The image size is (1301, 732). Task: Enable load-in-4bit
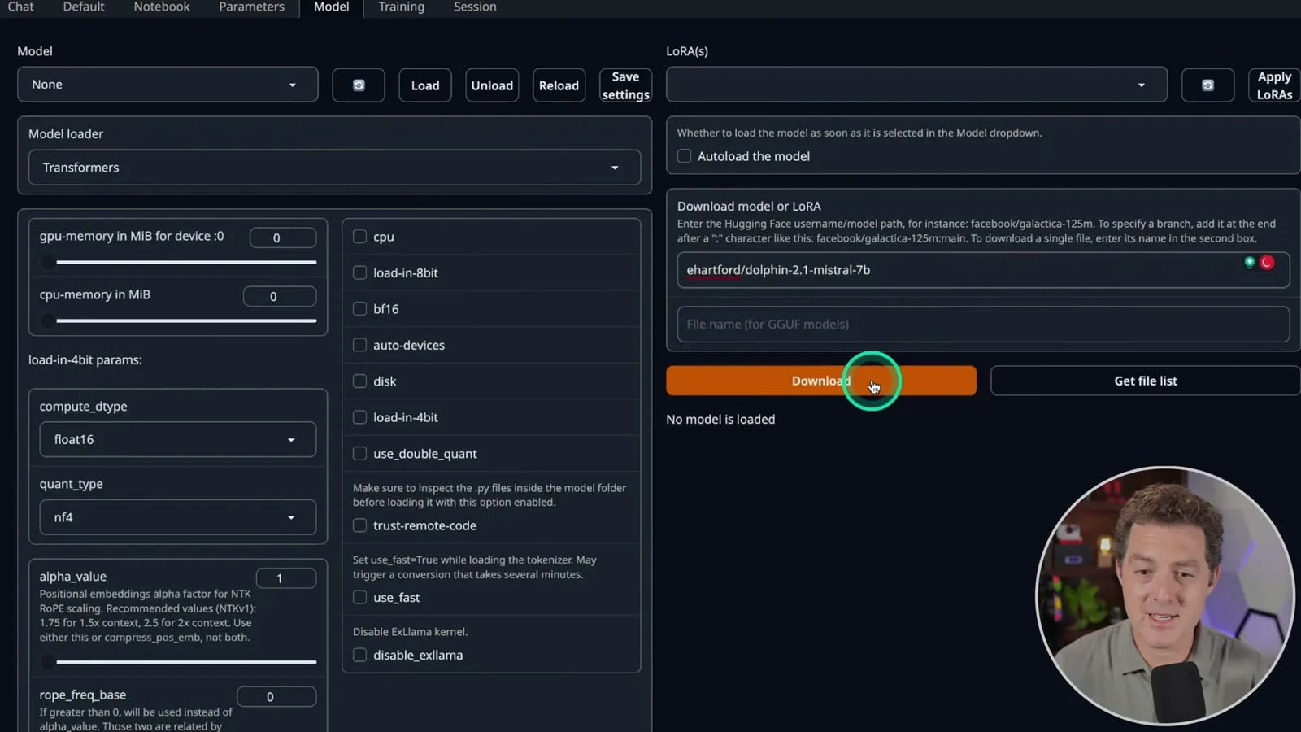pos(359,417)
